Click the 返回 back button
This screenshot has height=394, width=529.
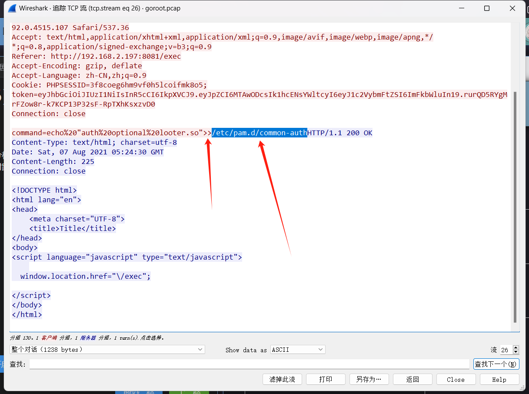pos(413,379)
